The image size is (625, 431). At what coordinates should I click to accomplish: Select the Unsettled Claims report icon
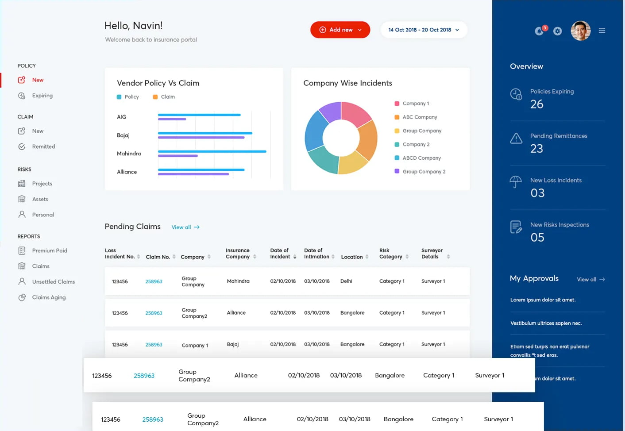[x=22, y=281]
